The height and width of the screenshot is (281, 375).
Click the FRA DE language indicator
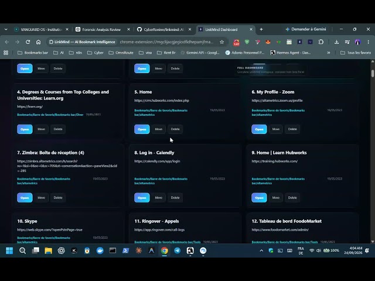click(301, 251)
